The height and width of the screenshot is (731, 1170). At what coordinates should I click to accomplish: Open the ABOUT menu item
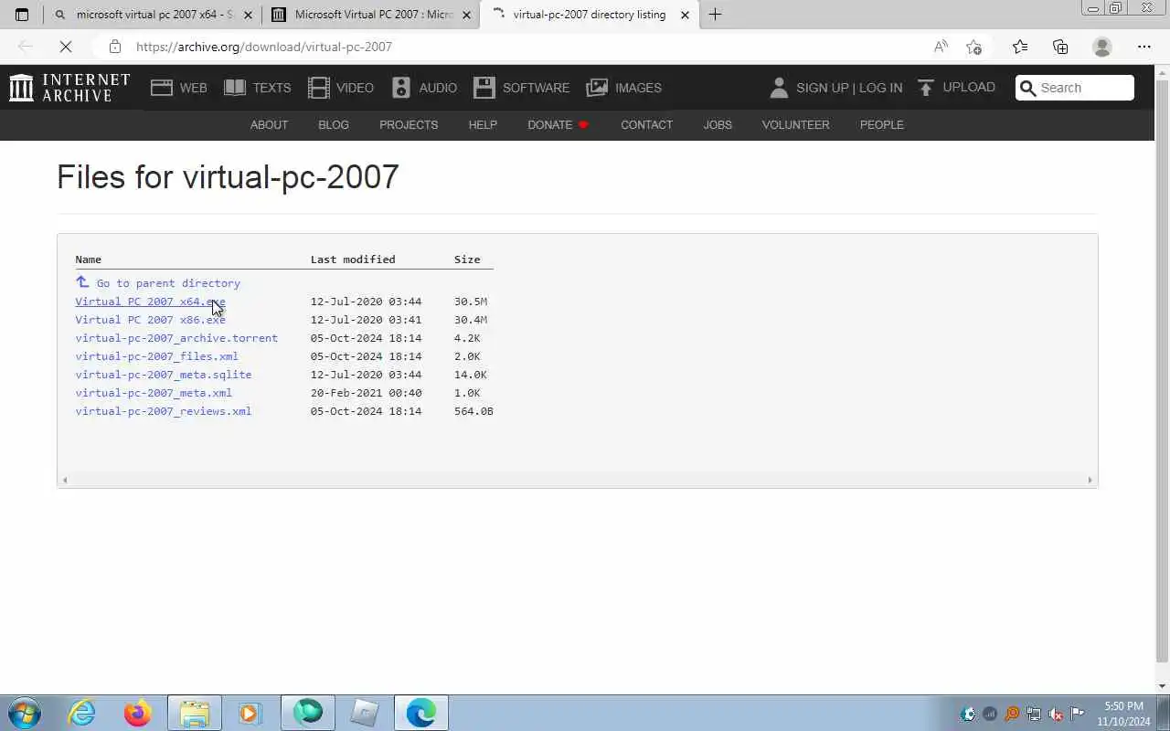[269, 125]
